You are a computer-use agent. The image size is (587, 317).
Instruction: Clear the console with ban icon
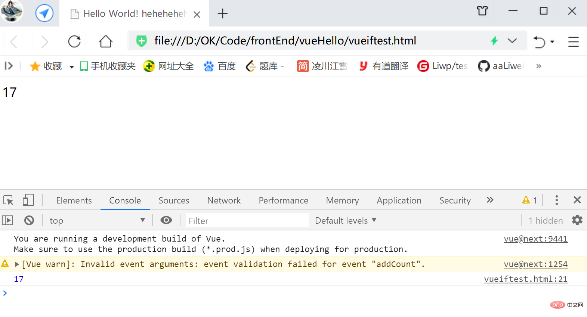pyautogui.click(x=29, y=220)
